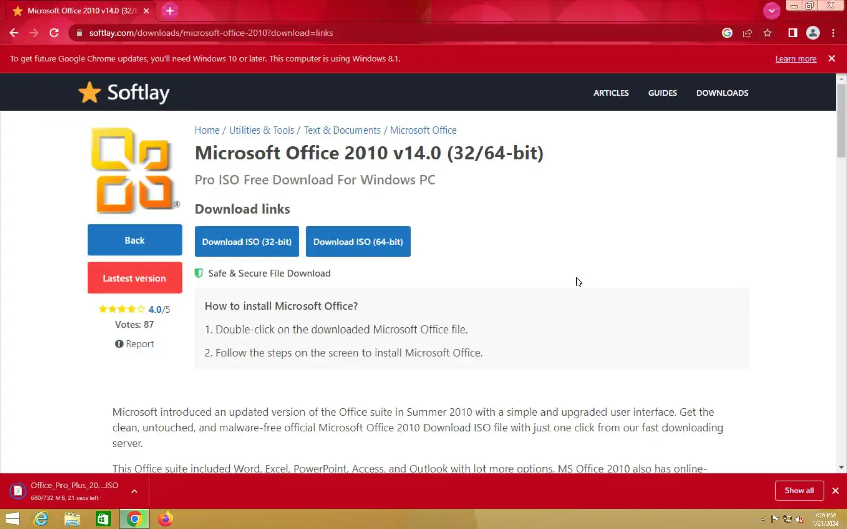
Task: Open Text & Documents breadcrumb
Action: click(342, 130)
